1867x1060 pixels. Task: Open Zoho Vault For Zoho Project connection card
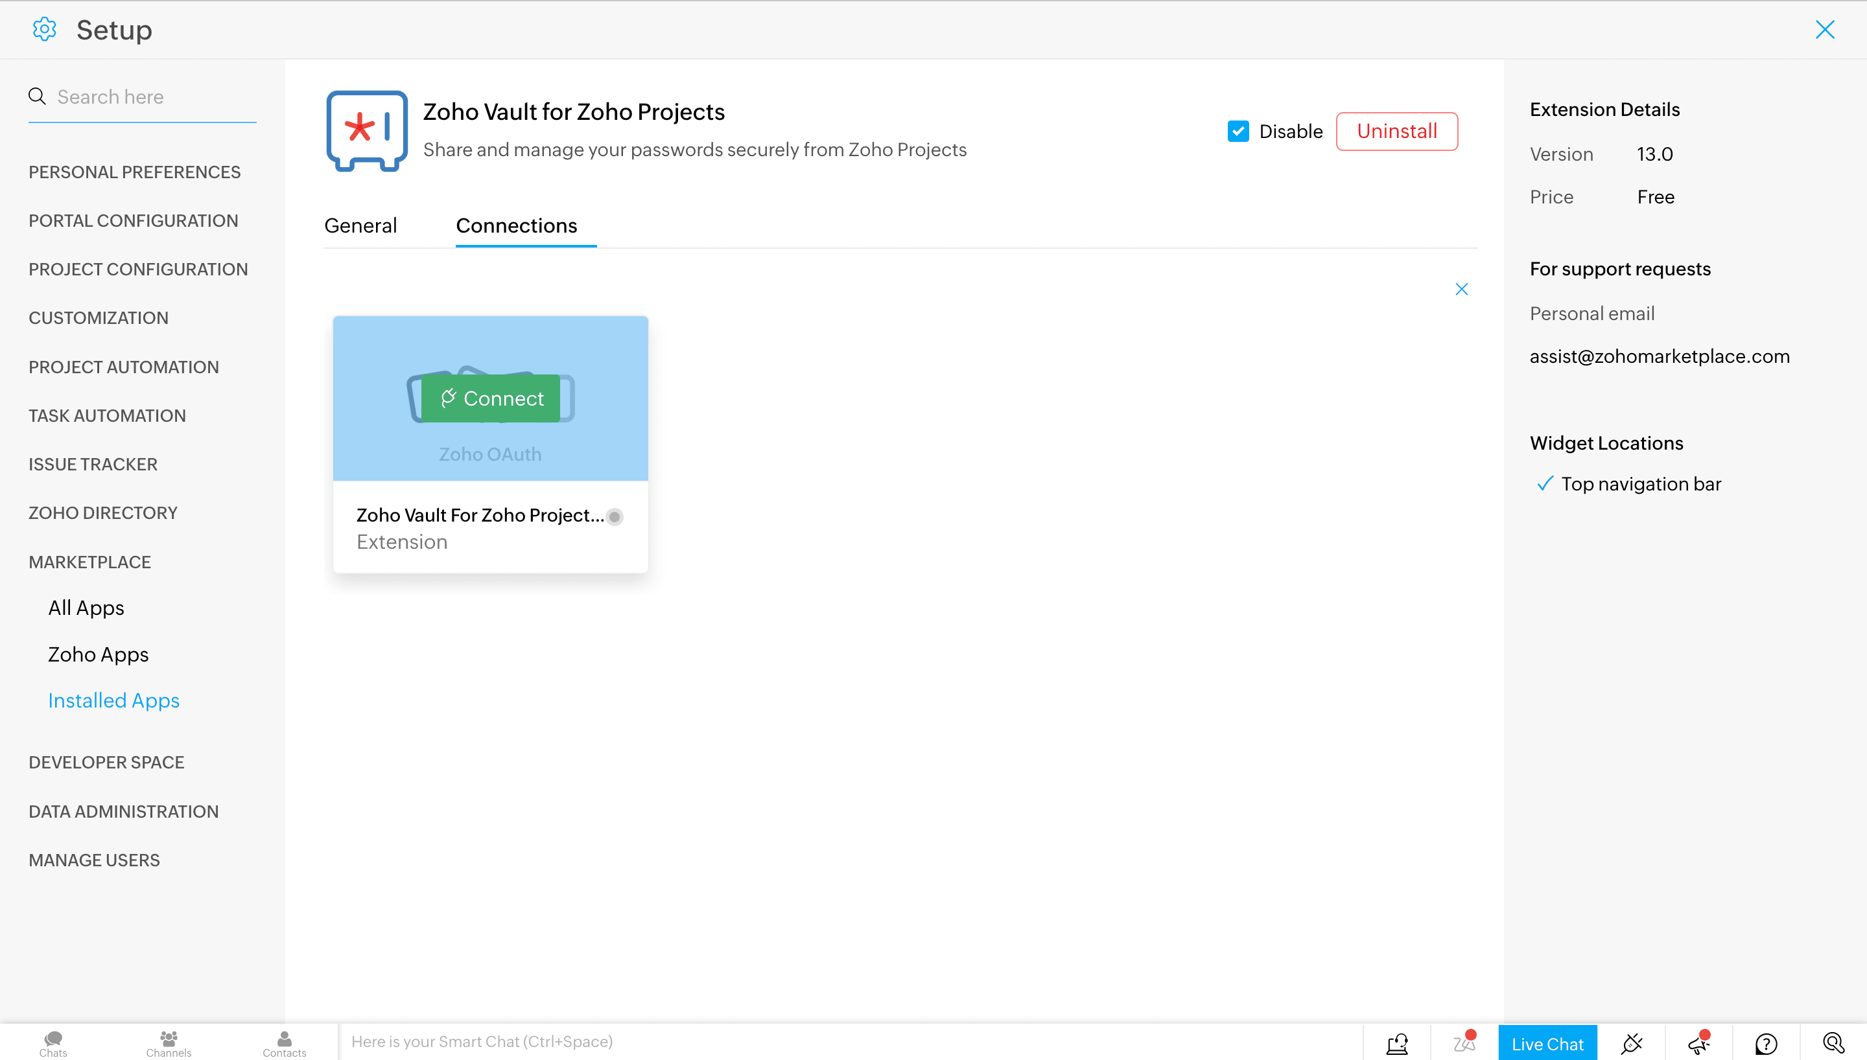(490, 444)
